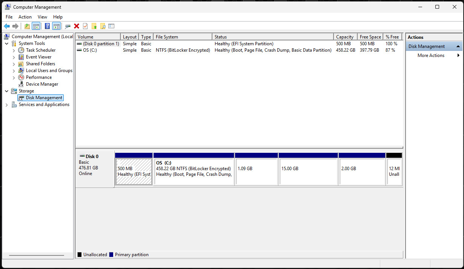Click the Shared Folders icon in tree
The image size is (464, 269).
pos(21,64)
